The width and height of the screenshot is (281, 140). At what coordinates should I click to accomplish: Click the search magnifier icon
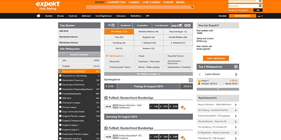[192, 7]
